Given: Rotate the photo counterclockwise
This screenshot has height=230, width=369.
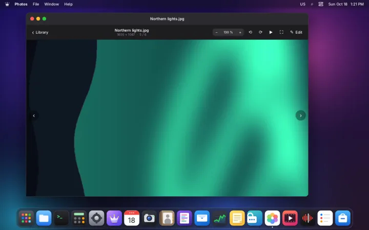Looking at the screenshot, I should pos(251,32).
